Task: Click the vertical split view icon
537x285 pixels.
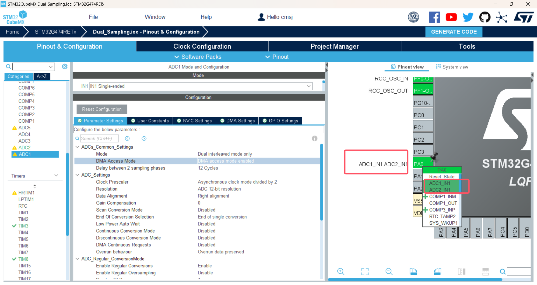Action: click(x=462, y=271)
